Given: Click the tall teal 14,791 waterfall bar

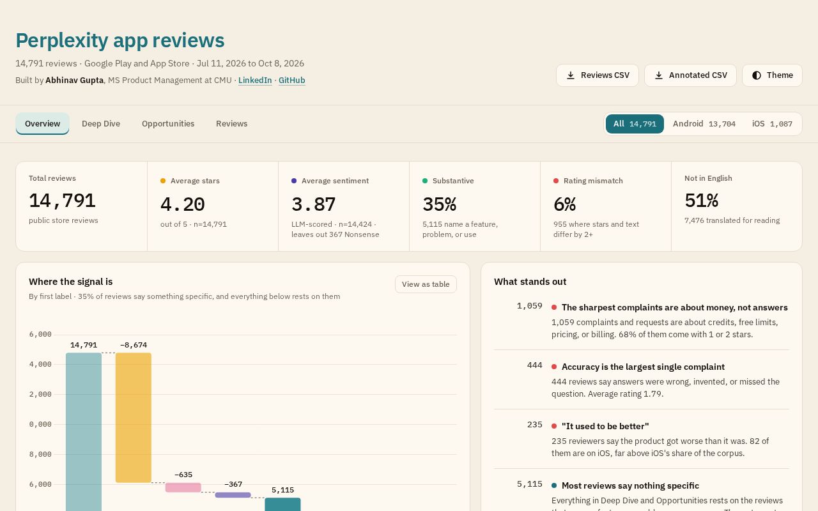Looking at the screenshot, I should 84,432.
